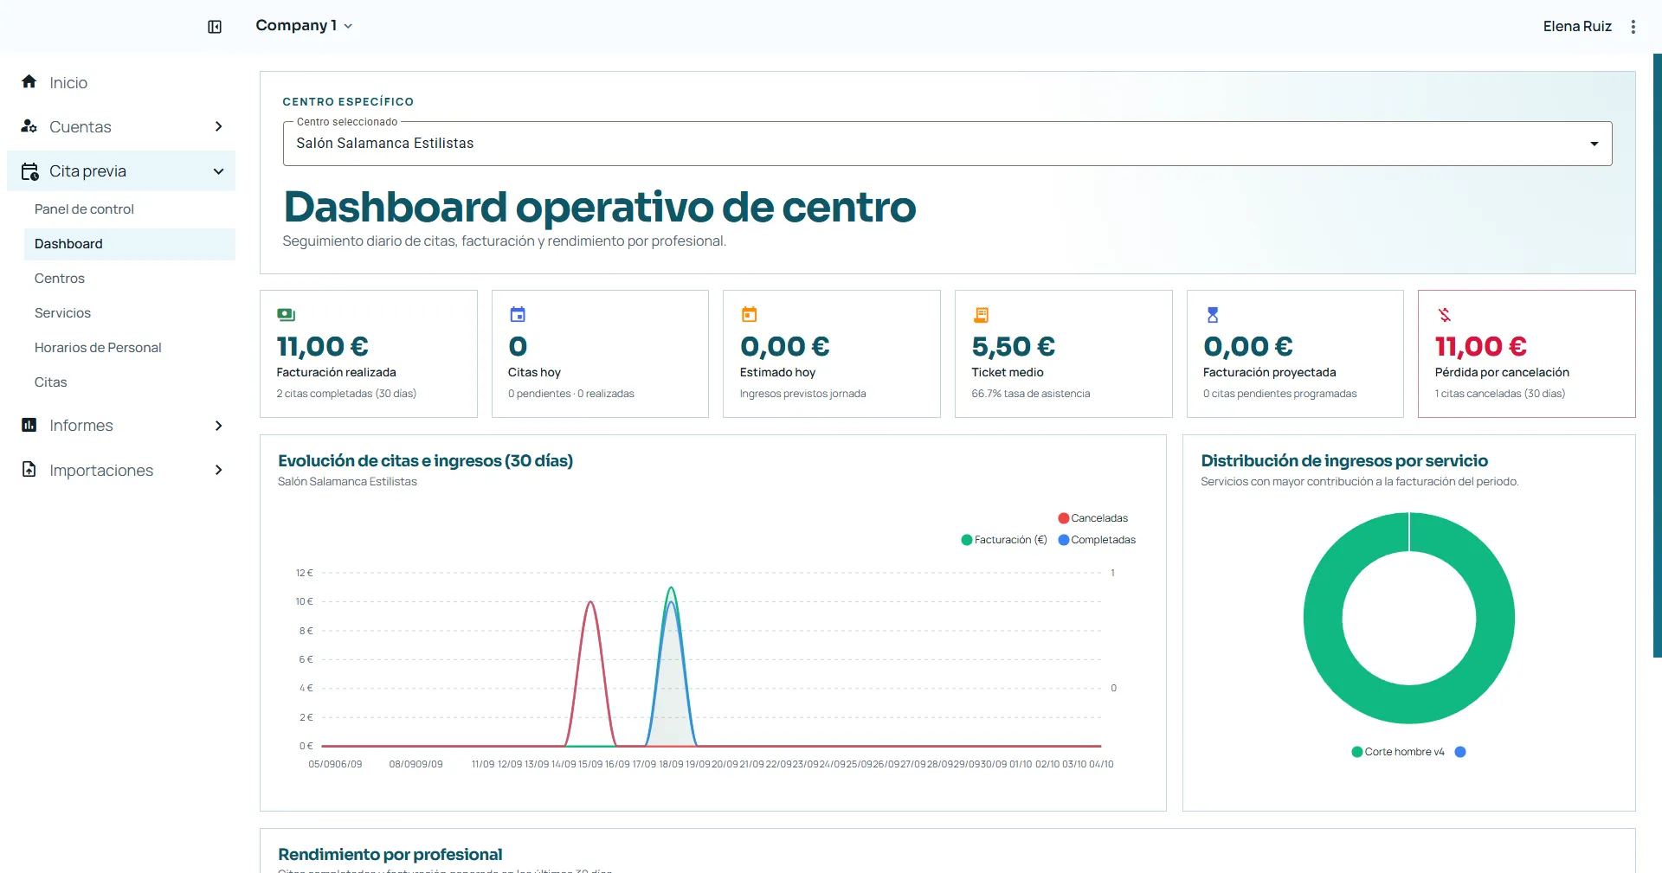
Task: Open the Centro seleccionado dropdown arrow
Action: pyautogui.click(x=1594, y=144)
